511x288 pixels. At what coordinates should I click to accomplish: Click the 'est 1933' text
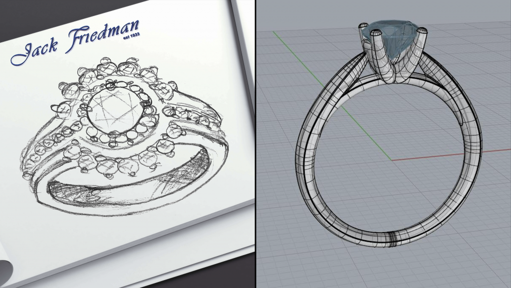(x=131, y=36)
